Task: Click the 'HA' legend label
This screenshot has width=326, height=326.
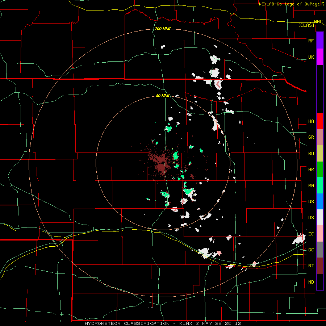Action: 311,121
